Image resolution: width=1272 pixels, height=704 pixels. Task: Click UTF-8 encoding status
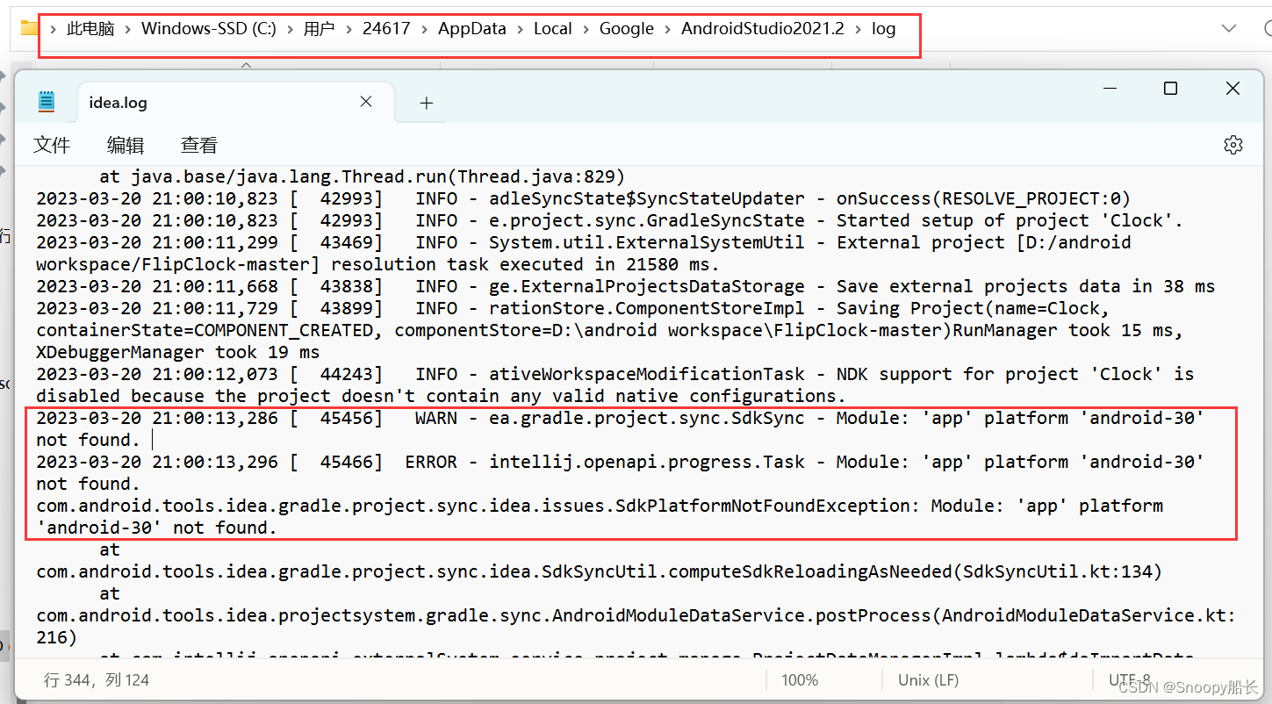pyautogui.click(x=1130, y=680)
